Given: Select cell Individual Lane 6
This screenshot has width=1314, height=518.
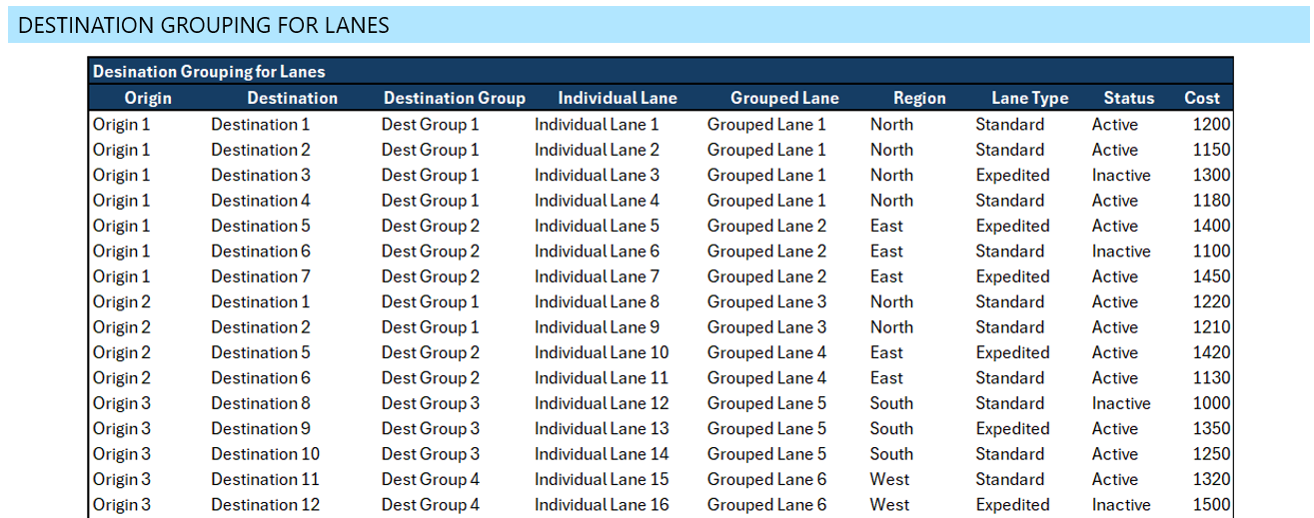Looking at the screenshot, I should pos(597,252).
